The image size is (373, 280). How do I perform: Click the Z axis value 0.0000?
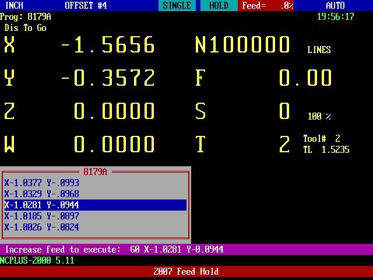coord(114,111)
